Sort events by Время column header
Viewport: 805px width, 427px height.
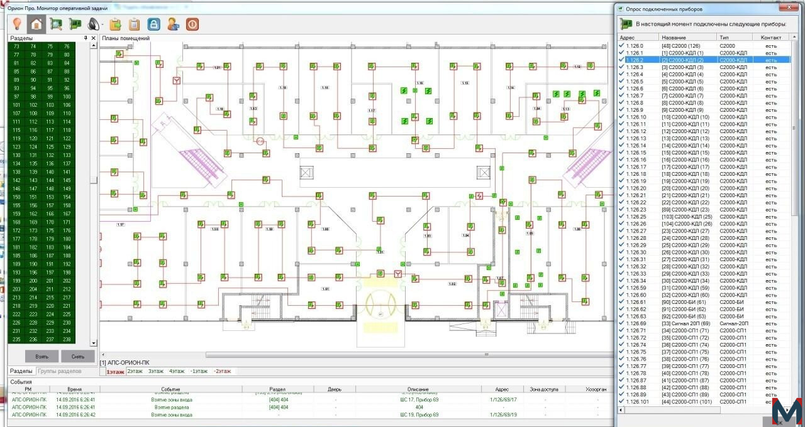(74, 389)
